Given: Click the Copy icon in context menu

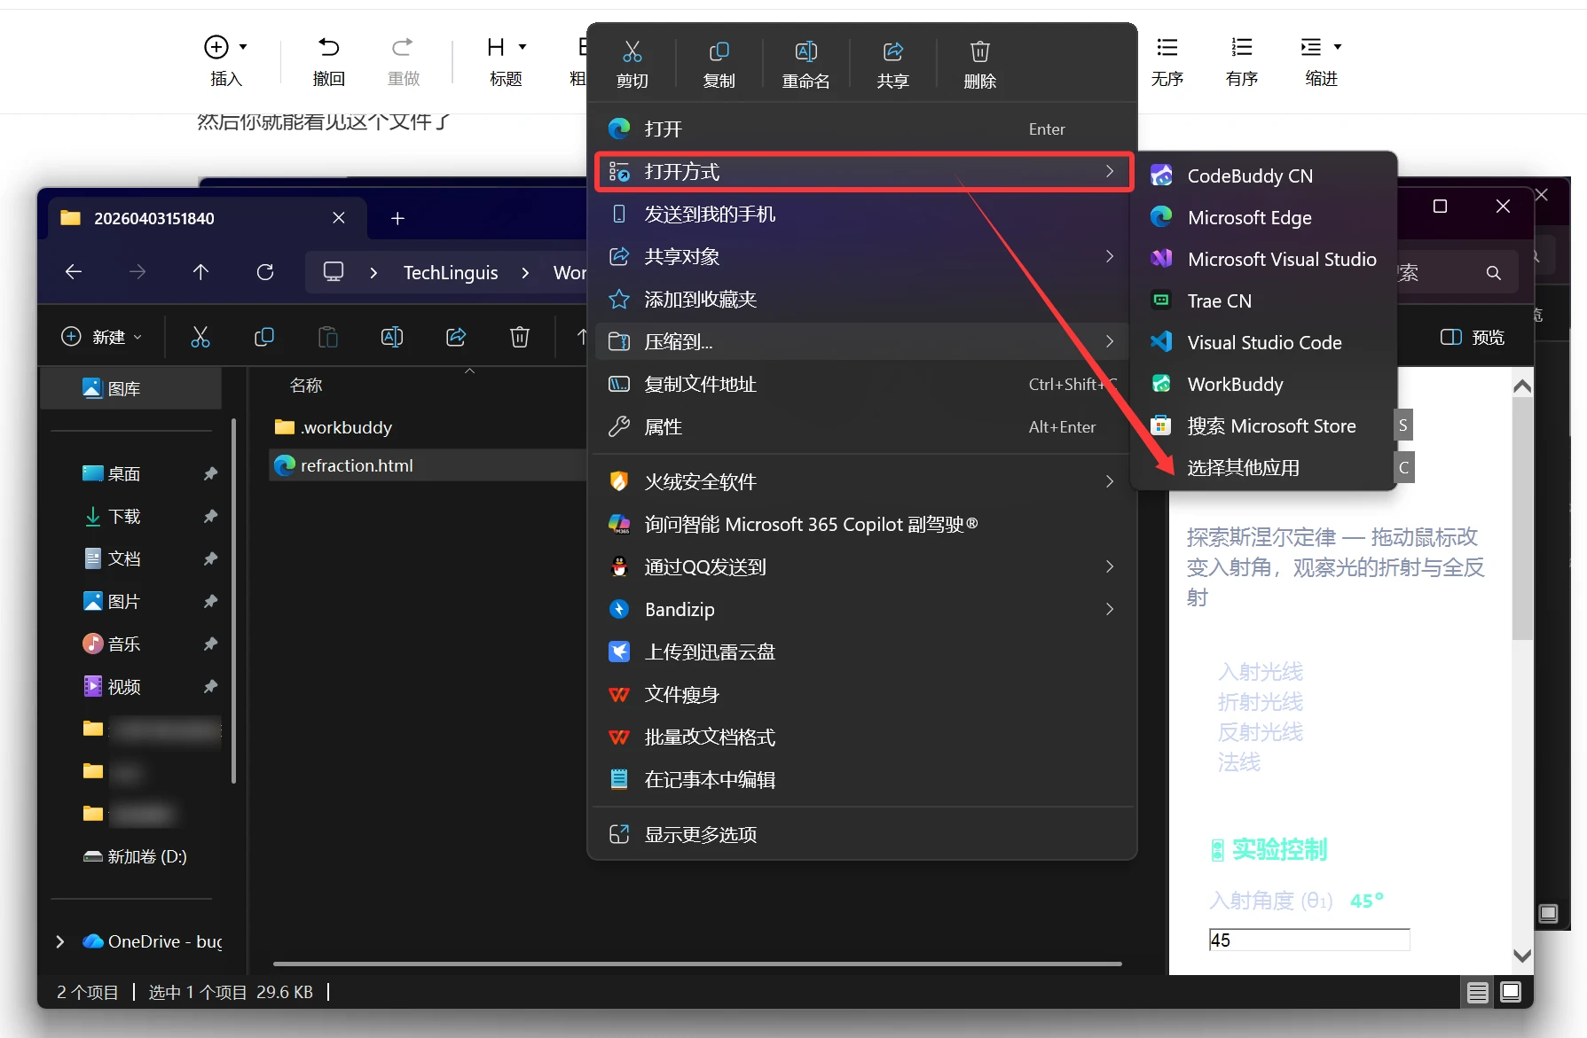Looking at the screenshot, I should [x=719, y=63].
